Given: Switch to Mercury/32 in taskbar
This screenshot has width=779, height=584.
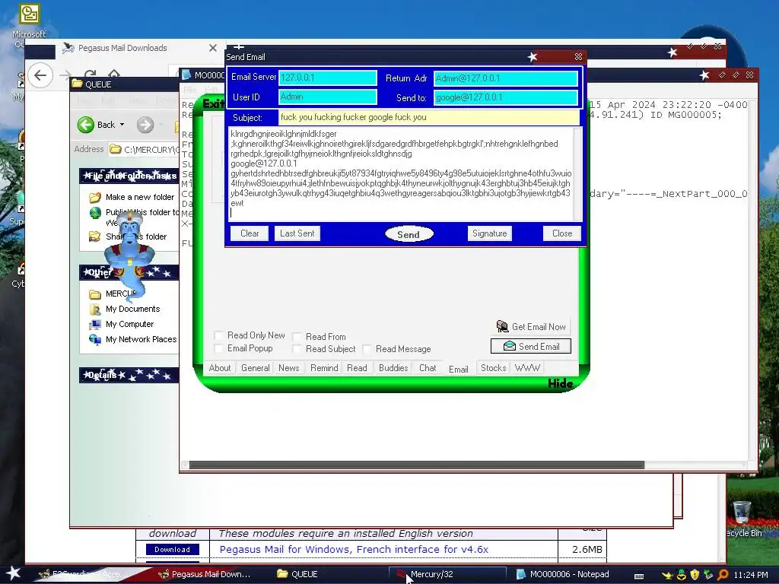Looking at the screenshot, I should point(447,575).
